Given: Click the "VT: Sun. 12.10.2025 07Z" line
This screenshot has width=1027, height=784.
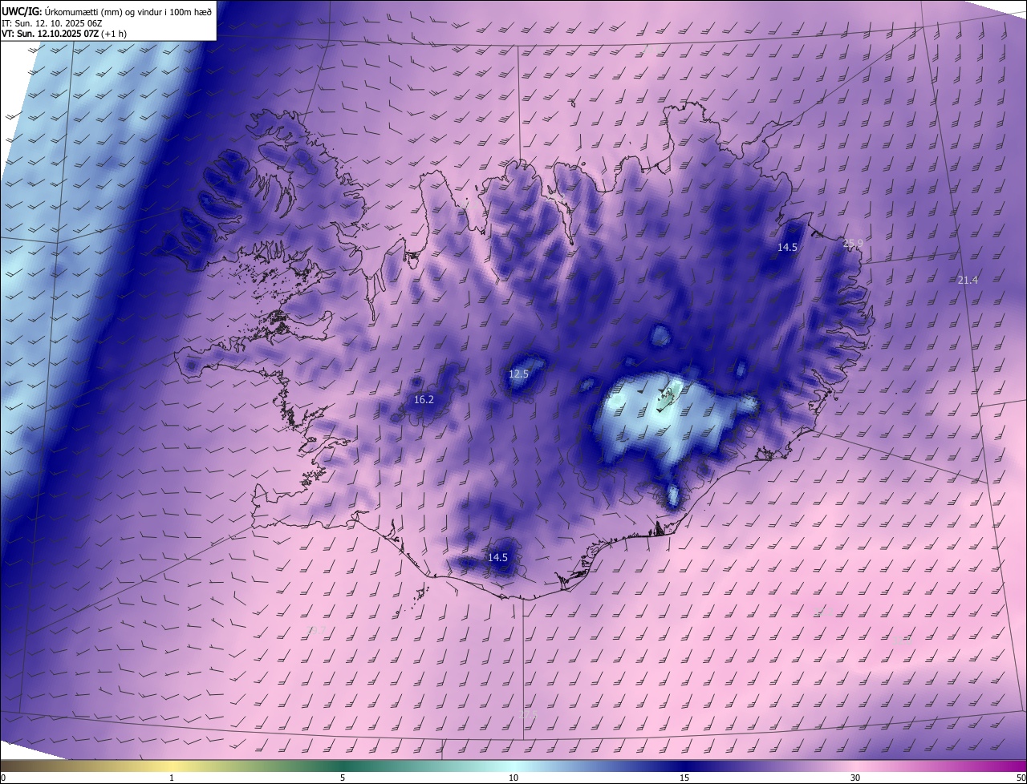Looking at the screenshot, I should [x=51, y=34].
